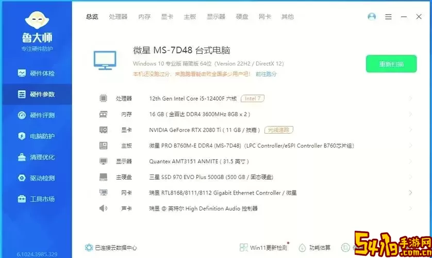Switch to the 网卡 tab
The width and height of the screenshot is (432, 258).
click(x=265, y=17)
